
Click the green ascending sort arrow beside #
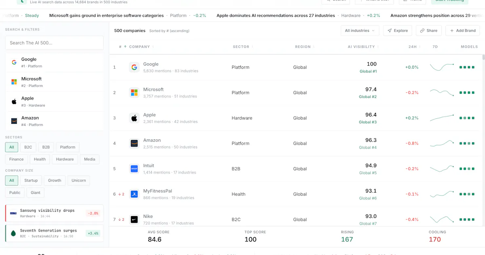coord(125,47)
